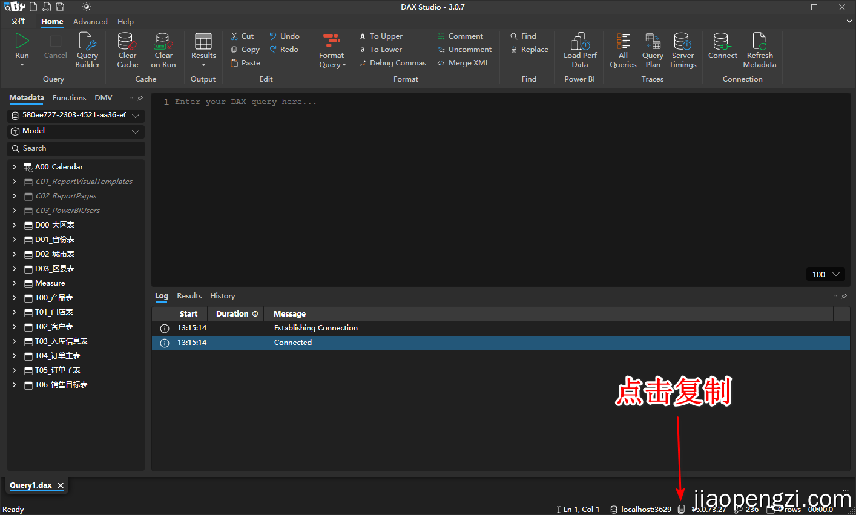
Task: Select the Connected log row
Action: coord(501,343)
